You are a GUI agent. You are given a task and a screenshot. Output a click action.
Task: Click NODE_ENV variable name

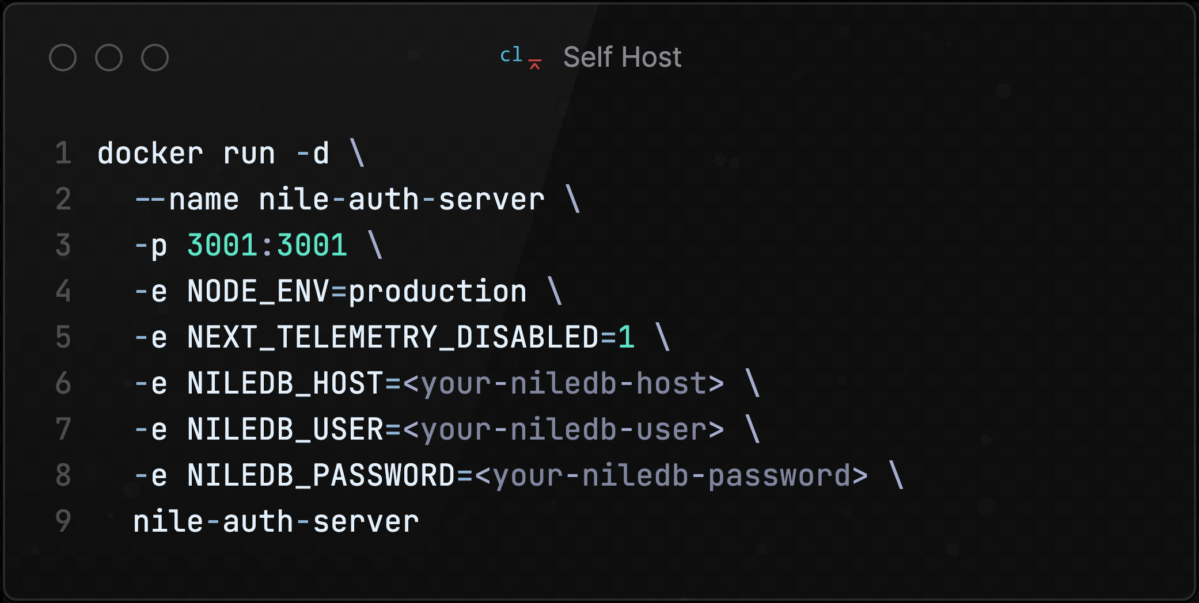coord(258,292)
